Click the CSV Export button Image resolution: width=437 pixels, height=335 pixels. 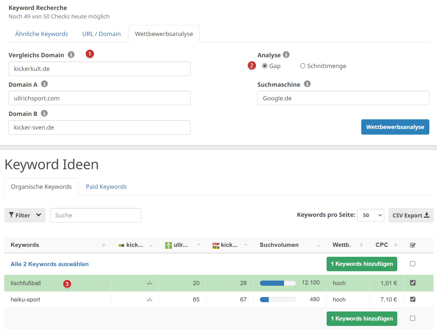pyautogui.click(x=411, y=215)
